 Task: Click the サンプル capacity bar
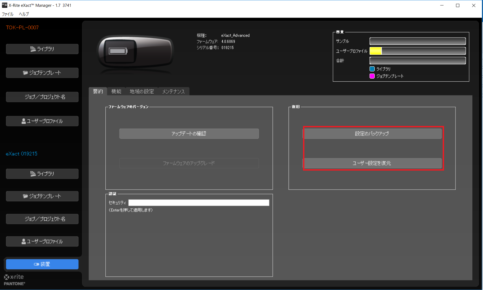418,41
